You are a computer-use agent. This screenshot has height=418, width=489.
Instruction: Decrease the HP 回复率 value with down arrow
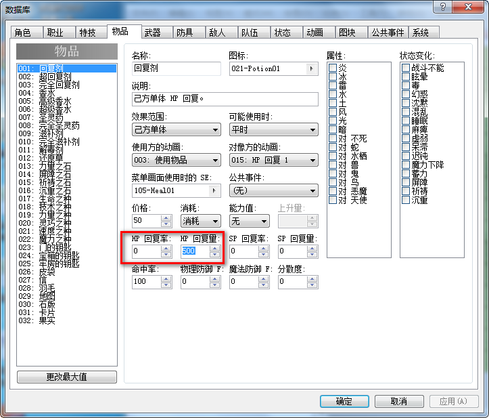pyautogui.click(x=166, y=255)
